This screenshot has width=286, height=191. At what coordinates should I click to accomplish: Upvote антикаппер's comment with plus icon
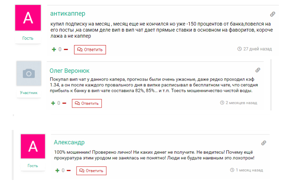(x=54, y=49)
